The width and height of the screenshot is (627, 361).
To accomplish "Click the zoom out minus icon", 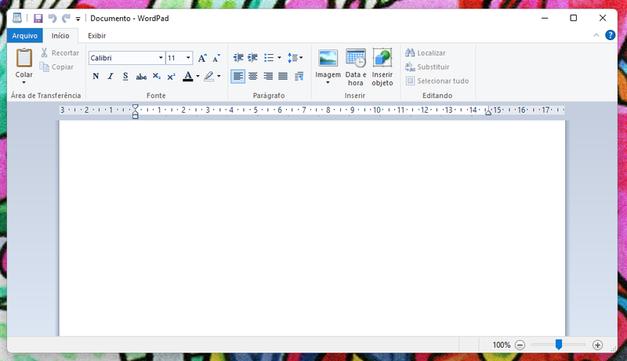I will tap(520, 345).
